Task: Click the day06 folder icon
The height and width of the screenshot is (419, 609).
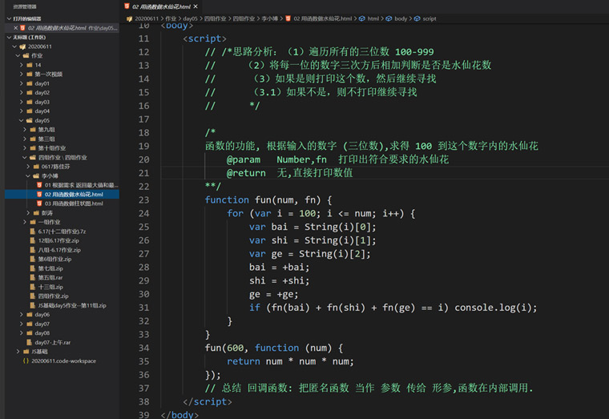Action: pyautogui.click(x=30, y=315)
